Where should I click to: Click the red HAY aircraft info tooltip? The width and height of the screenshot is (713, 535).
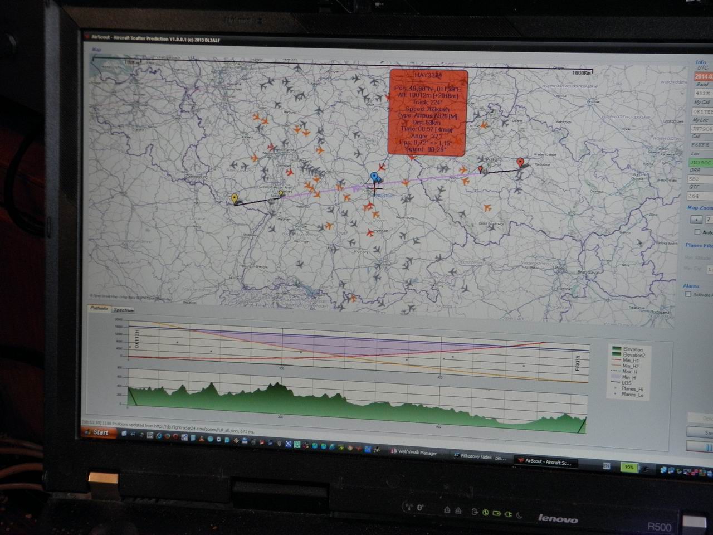click(x=428, y=112)
